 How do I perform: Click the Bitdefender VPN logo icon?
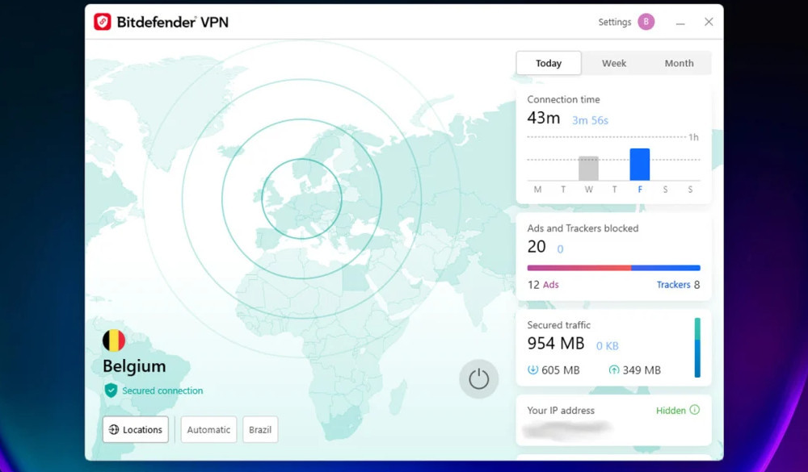102,22
